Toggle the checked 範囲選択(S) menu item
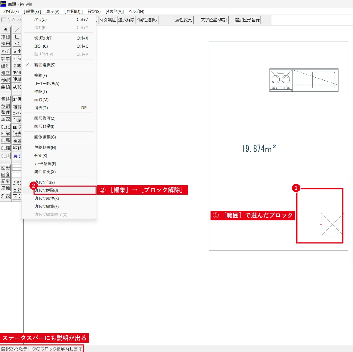Image resolution: width=353 pixels, height=352 pixels. [59, 65]
